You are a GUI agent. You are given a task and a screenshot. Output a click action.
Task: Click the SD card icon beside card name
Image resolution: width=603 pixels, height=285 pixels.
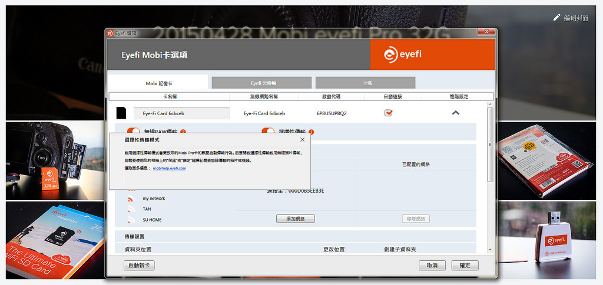click(x=121, y=113)
